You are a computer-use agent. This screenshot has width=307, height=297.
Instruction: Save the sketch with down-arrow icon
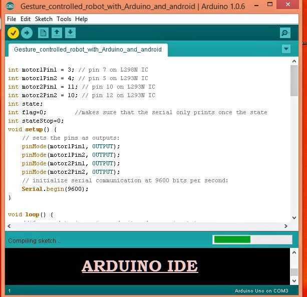point(70,33)
